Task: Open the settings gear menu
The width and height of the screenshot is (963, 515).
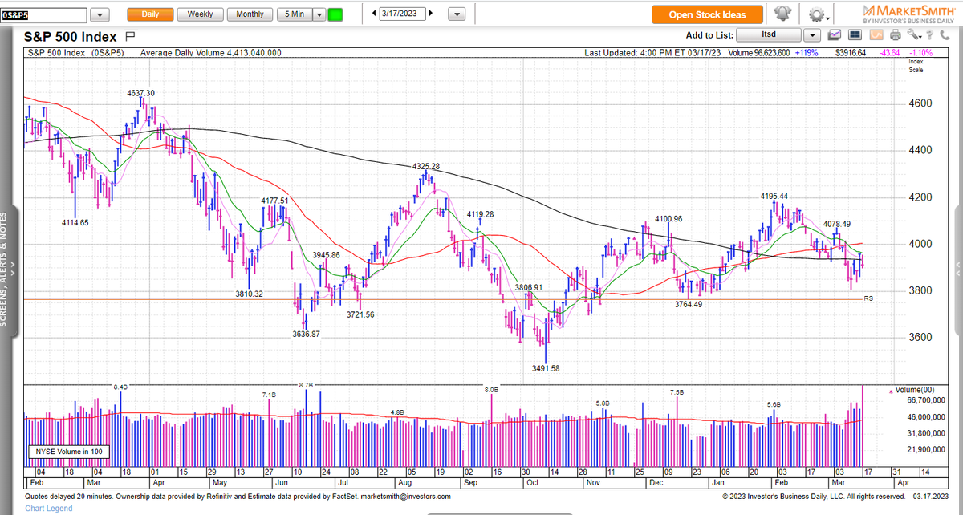Action: [x=818, y=14]
